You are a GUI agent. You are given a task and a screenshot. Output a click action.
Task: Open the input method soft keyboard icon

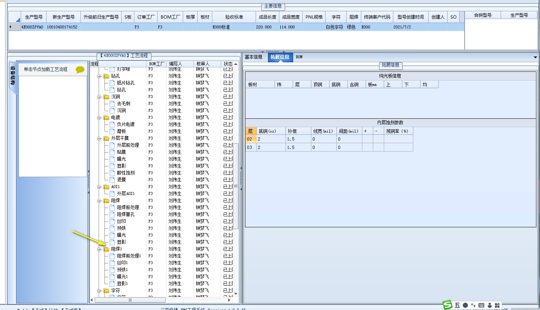481,305
